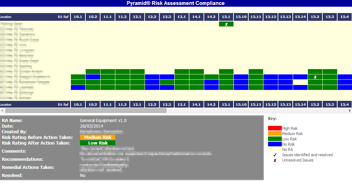The width and height of the screenshot is (352, 183).
Task: Select column 15.14 in the upper header
Action: pos(300,17)
